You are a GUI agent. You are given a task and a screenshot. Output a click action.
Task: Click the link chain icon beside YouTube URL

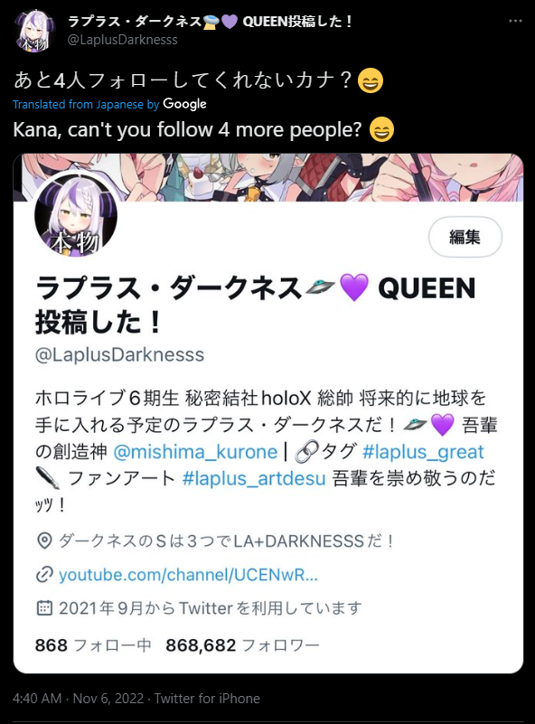(44, 575)
